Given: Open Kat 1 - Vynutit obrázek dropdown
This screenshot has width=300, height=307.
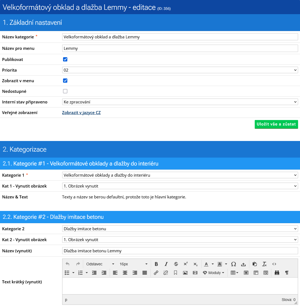Looking at the screenshot, I should pos(180,186).
